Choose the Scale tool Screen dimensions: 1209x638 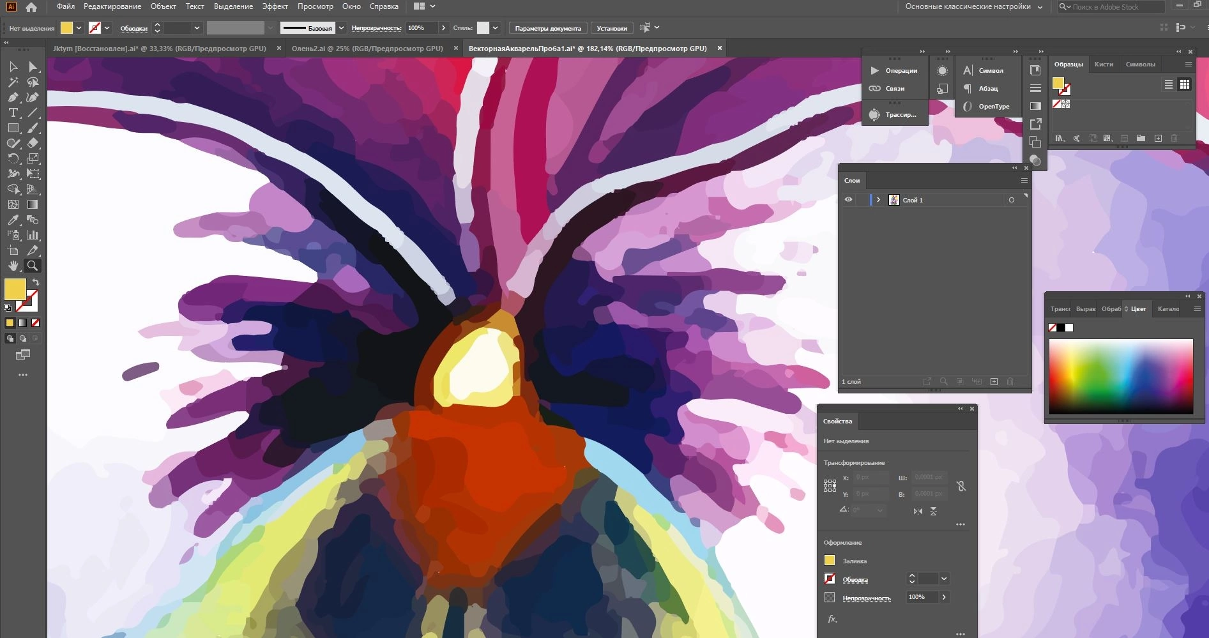(33, 158)
